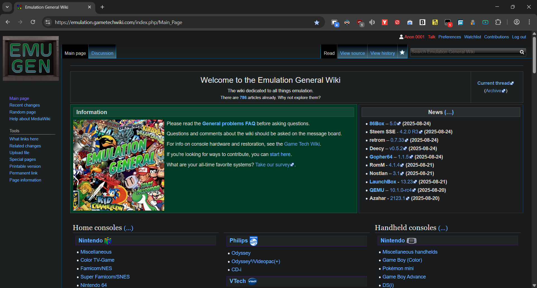Viewport: 537px width, 288px height.
Task: Click the Philips logo icon
Action: point(254,241)
